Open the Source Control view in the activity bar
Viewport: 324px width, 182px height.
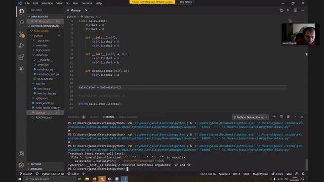click(x=21, y=34)
